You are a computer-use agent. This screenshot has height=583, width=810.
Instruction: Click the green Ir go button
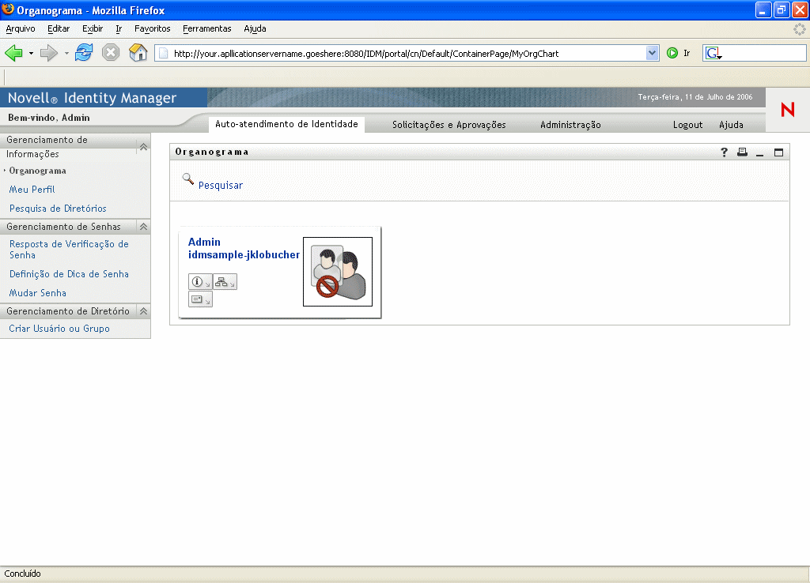672,53
